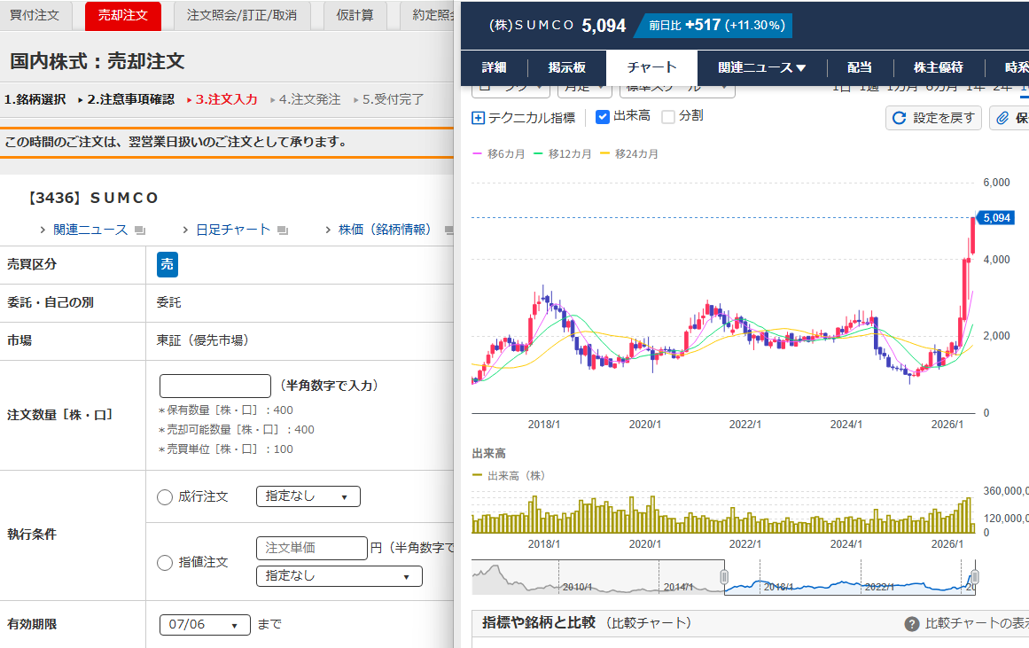Expand the 関連ニュース dropdown tab
The image size is (1029, 648).
(761, 67)
